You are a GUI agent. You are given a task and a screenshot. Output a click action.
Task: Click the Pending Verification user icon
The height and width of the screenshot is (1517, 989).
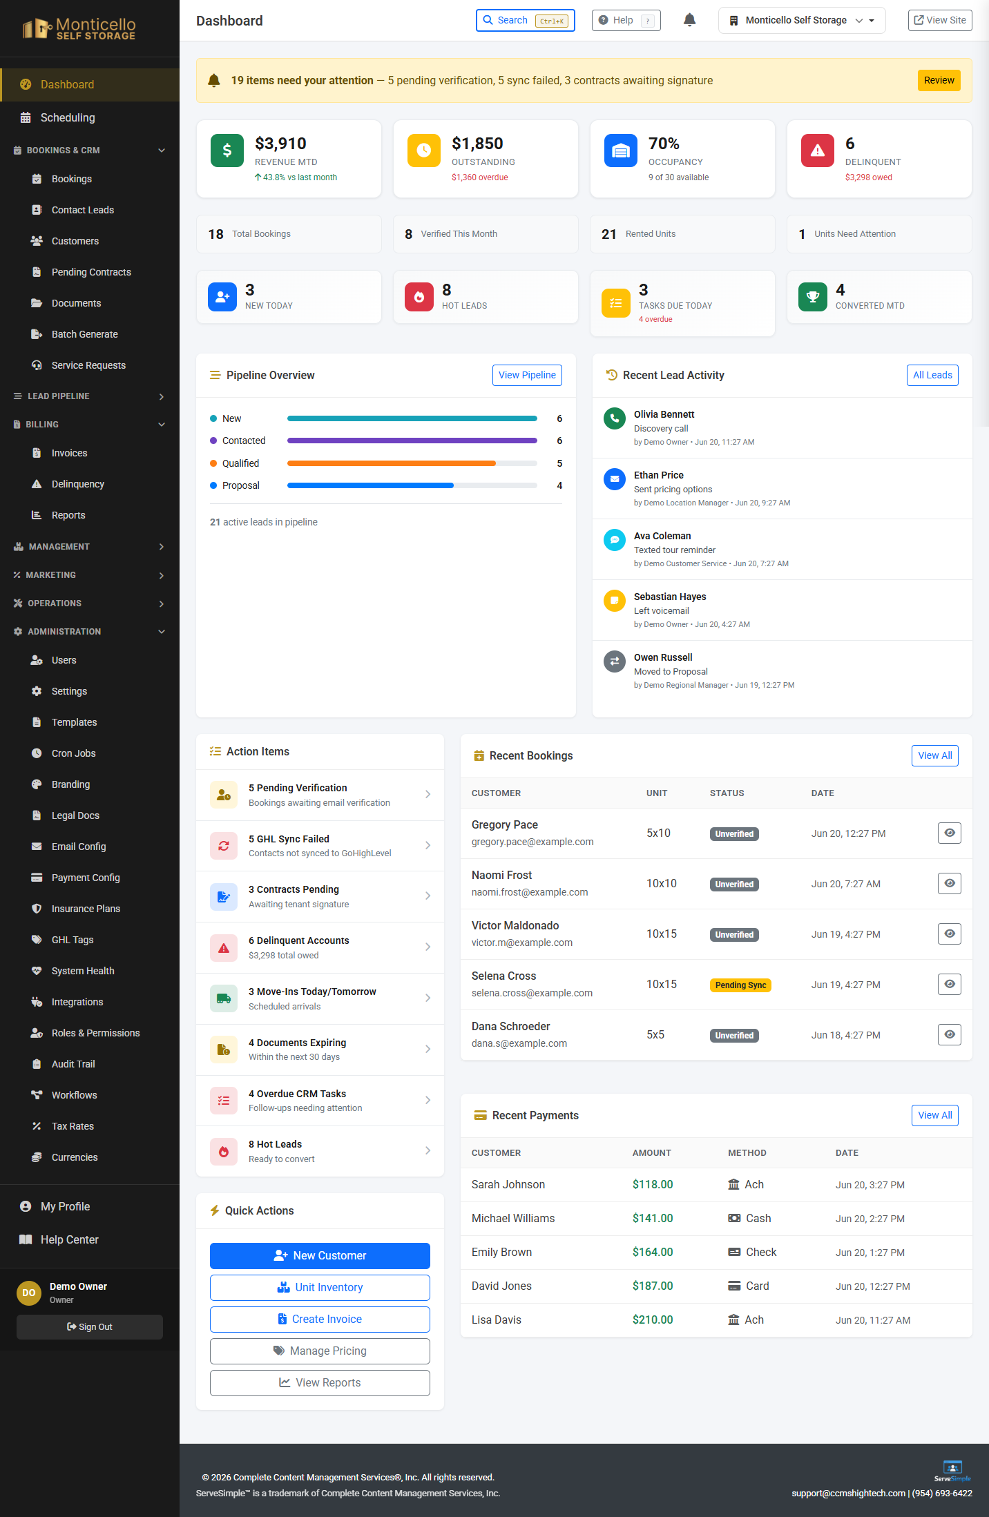(224, 795)
